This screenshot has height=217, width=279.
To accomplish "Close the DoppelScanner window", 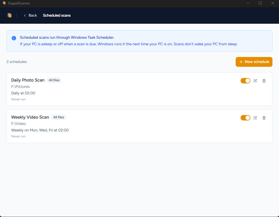I will [x=272, y=3].
